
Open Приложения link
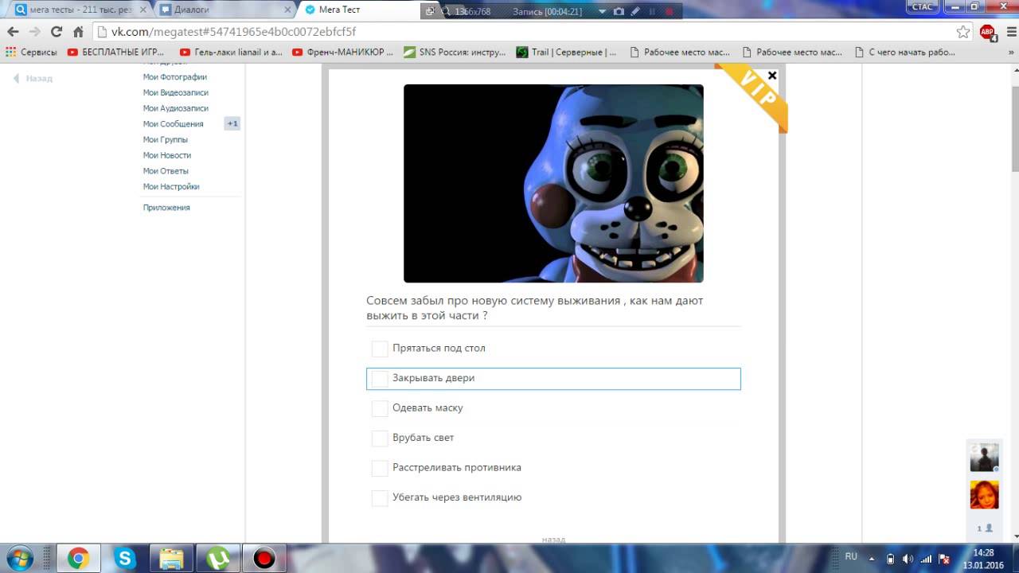[166, 208]
